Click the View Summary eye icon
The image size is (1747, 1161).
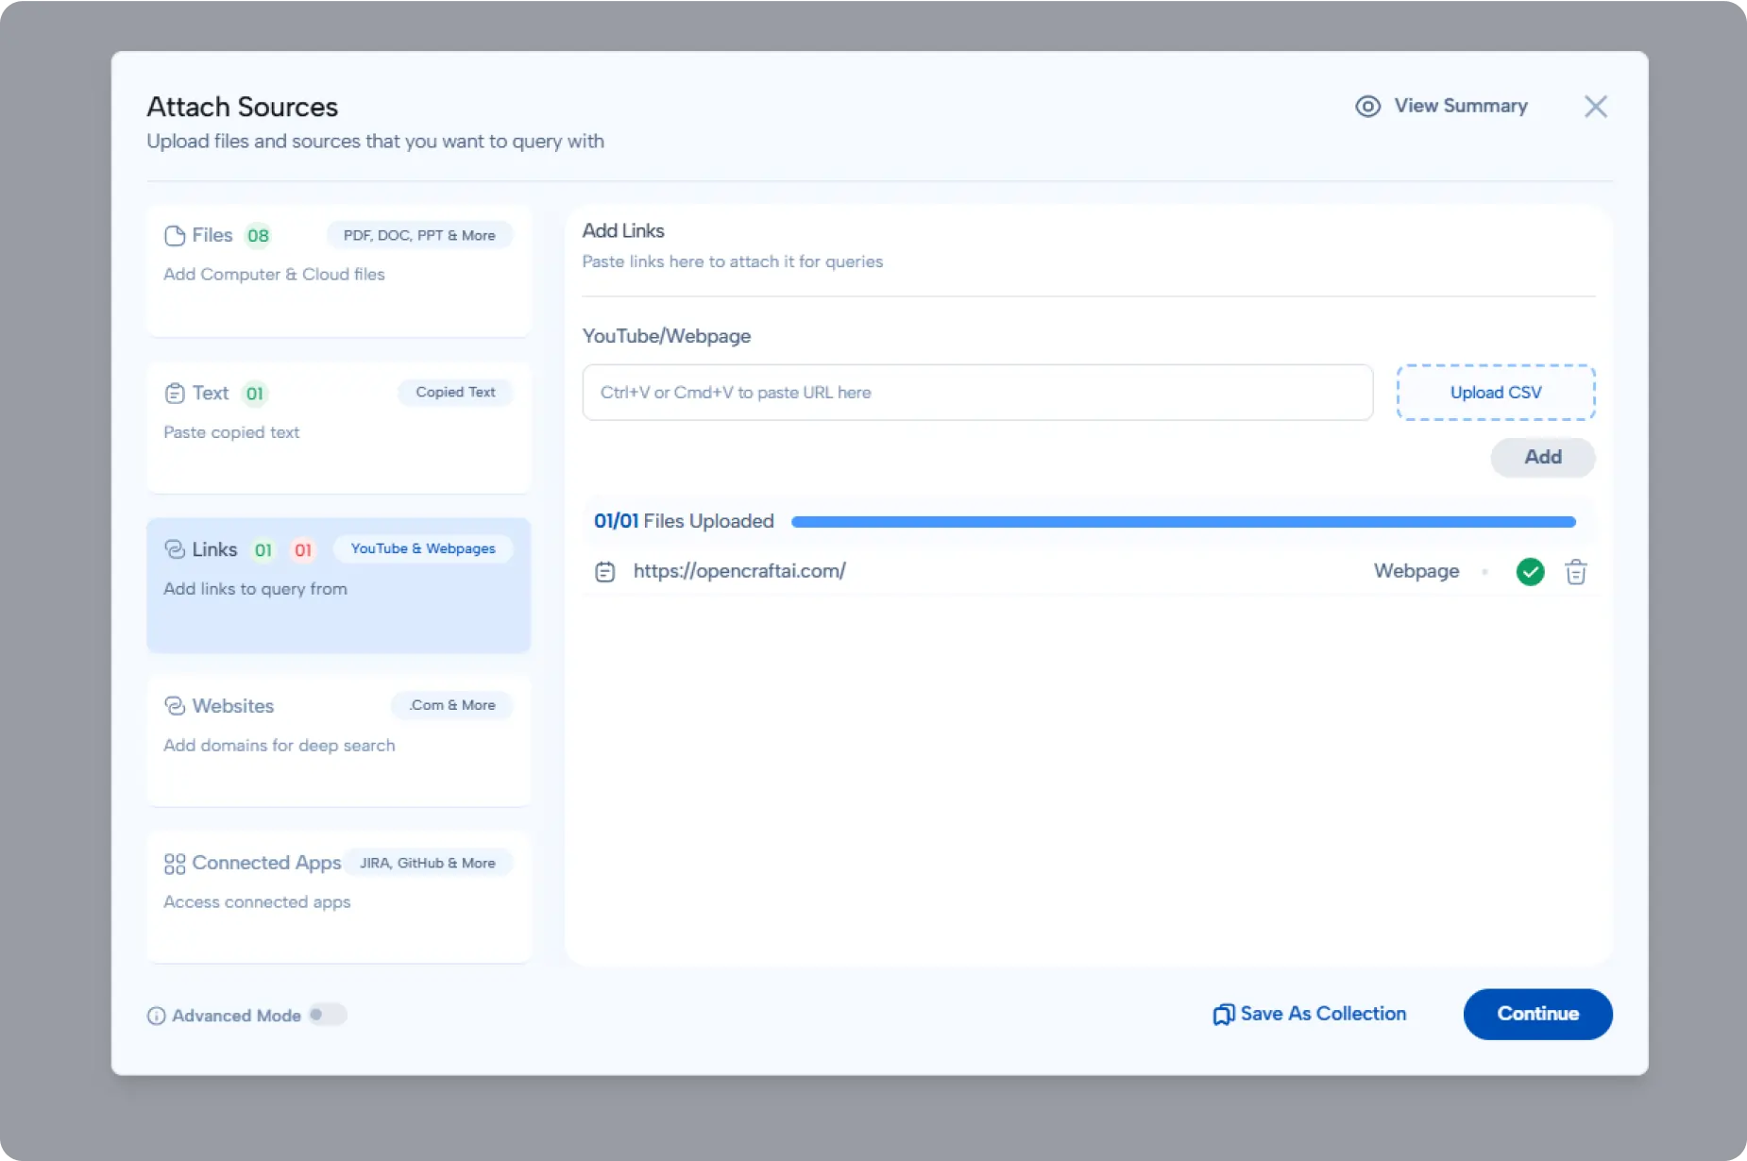point(1368,106)
